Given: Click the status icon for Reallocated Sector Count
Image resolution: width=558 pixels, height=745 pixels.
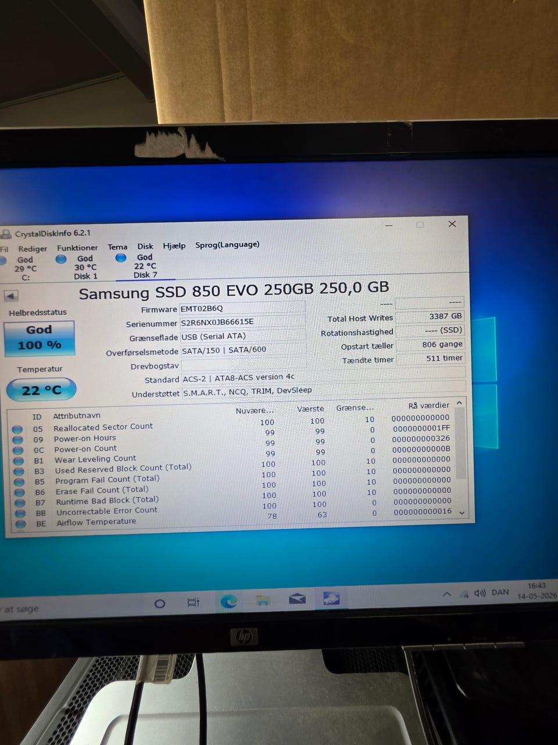Looking at the screenshot, I should (x=17, y=430).
